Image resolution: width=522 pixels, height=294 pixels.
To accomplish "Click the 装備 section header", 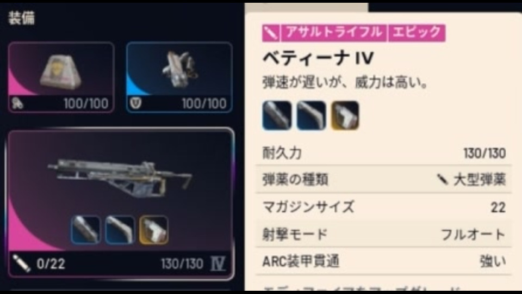I will (22, 17).
